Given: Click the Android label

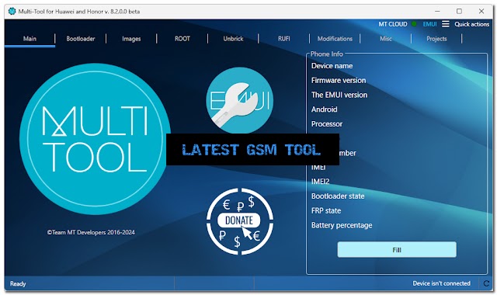Looking at the screenshot, I should (x=325, y=109).
